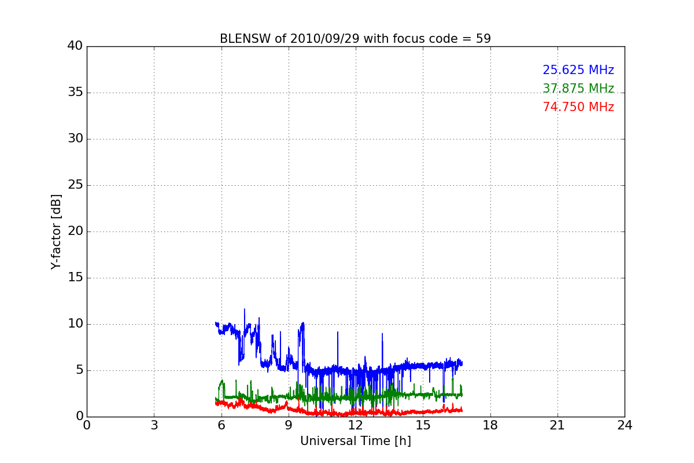Screen dimensions: 694x463
Task: Click the y-axis tick label "30"
Action: 75,139
